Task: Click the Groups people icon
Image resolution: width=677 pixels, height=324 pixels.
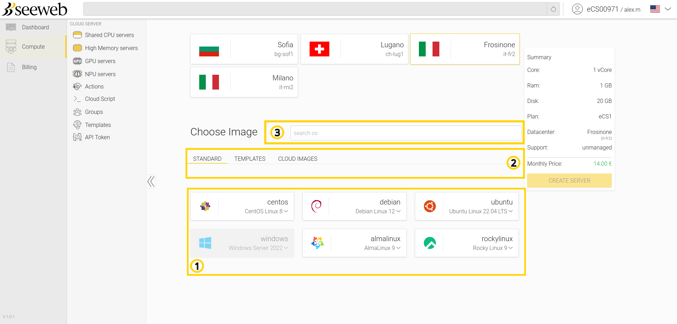Action: point(77,112)
